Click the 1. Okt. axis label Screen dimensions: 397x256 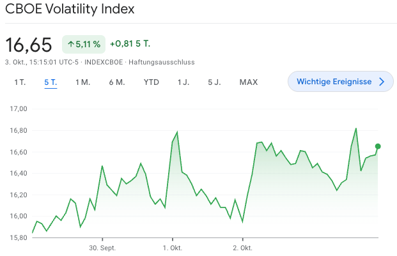click(172, 248)
